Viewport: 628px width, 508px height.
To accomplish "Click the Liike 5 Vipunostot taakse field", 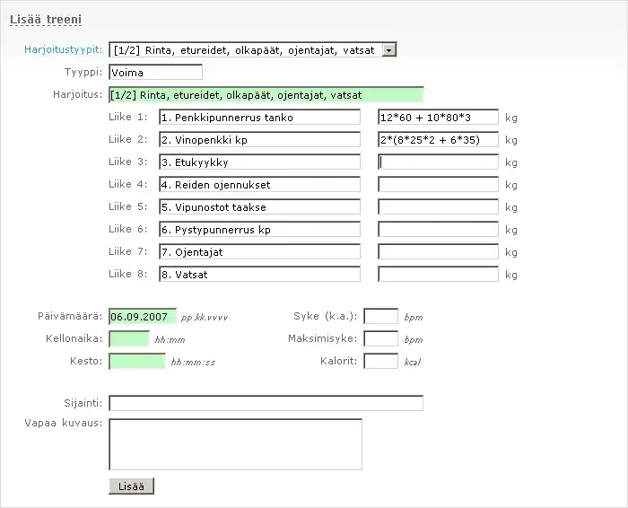I will pos(259,207).
